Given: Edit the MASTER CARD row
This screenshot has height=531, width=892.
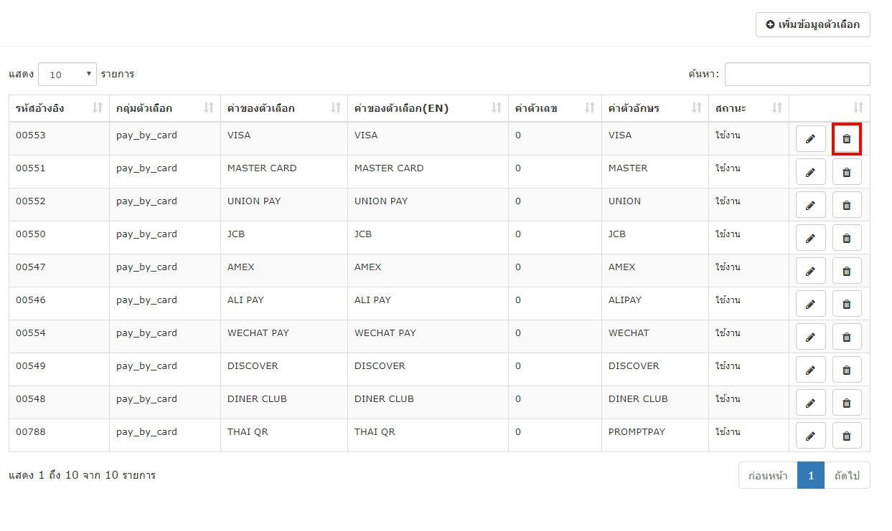Looking at the screenshot, I should click(x=811, y=172).
